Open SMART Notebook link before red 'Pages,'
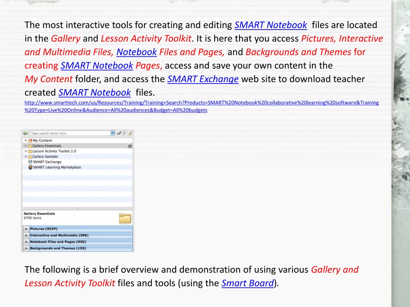 97,66
